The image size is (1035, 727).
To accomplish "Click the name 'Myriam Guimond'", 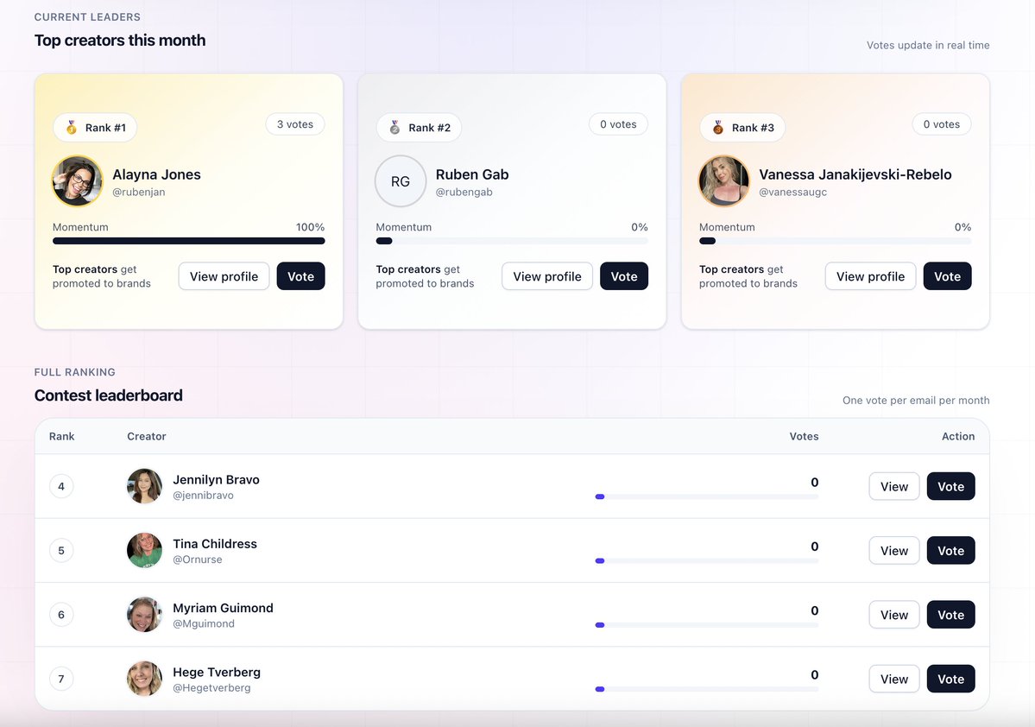I will pos(223,608).
